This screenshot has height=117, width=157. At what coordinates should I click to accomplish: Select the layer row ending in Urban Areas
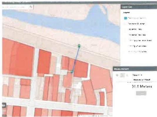[137, 46]
